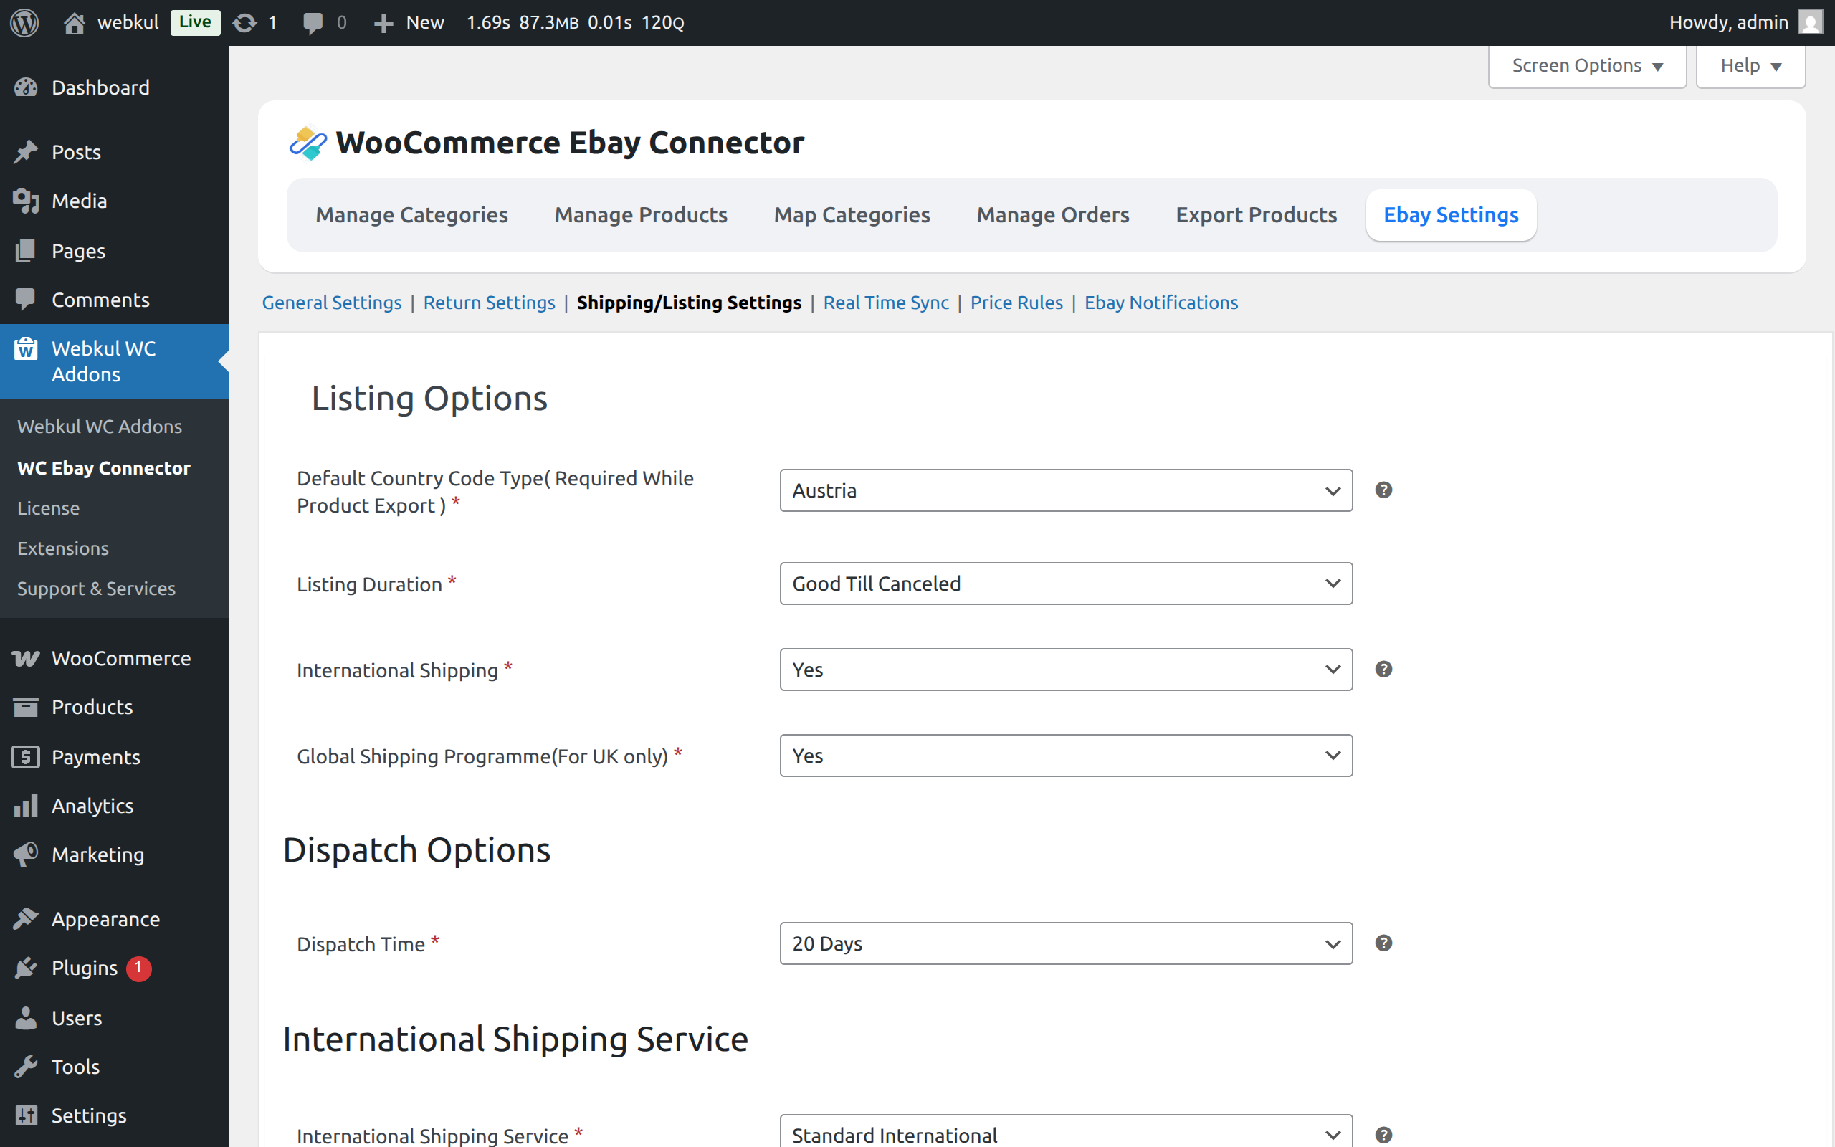This screenshot has height=1147, width=1835.
Task: Open General Settings link
Action: click(x=331, y=303)
